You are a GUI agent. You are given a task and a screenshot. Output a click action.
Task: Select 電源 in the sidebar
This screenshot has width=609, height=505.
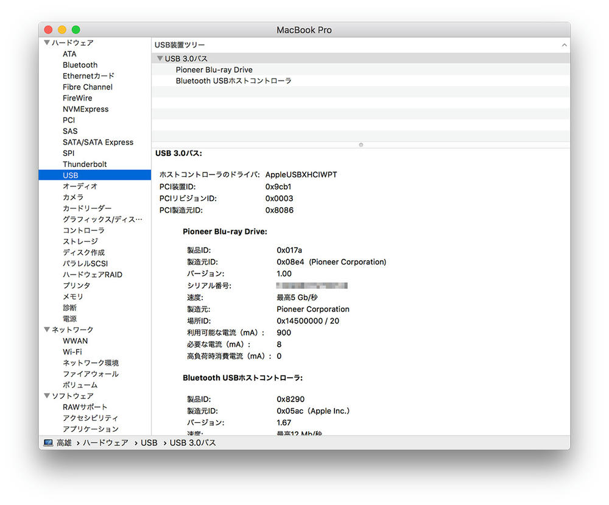coord(69,319)
